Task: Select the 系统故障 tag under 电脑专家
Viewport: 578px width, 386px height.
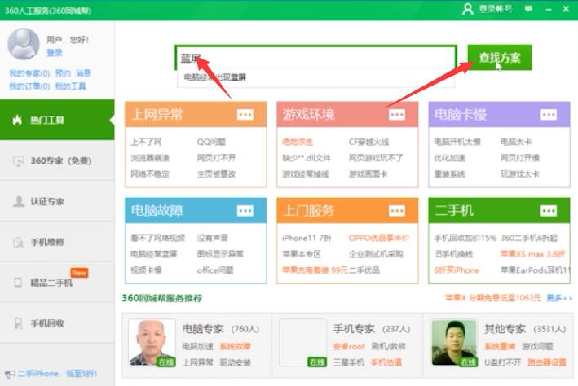Action: [235, 346]
